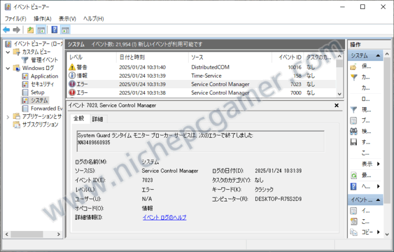This screenshot has width=394, height=252.
Task: Click the up-one-level folder toolbar icon
Action: point(31,30)
